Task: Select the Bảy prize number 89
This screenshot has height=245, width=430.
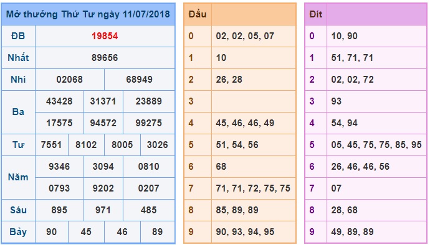Action: [158, 232]
